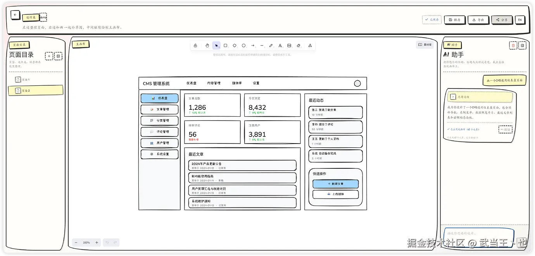Open the 素材库 library button
Image resolution: width=535 pixels, height=256 pixels.
[x=425, y=45]
